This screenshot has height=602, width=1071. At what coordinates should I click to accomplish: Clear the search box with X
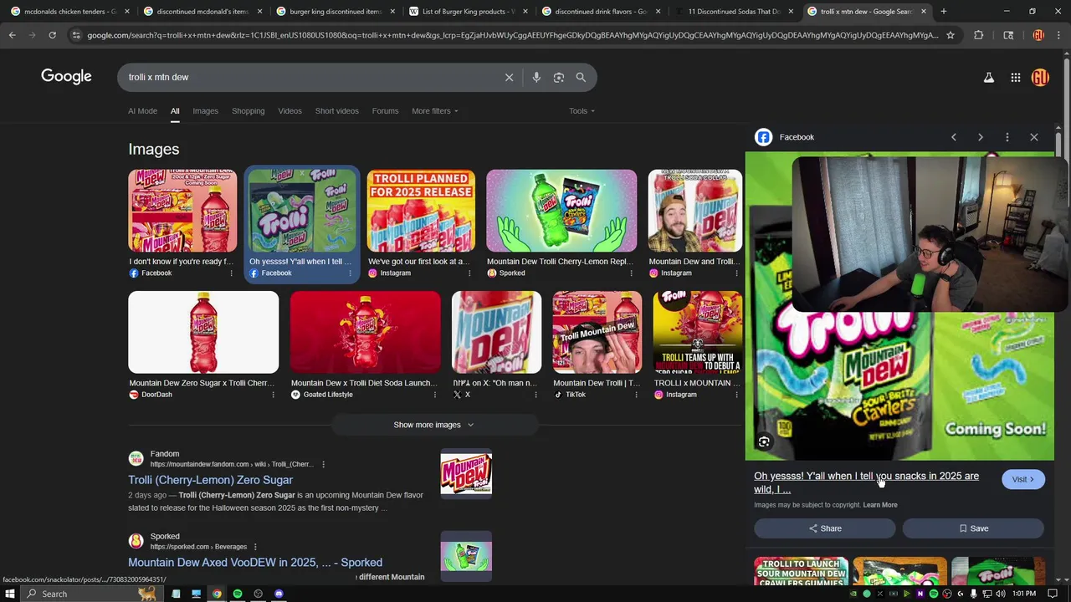point(509,77)
